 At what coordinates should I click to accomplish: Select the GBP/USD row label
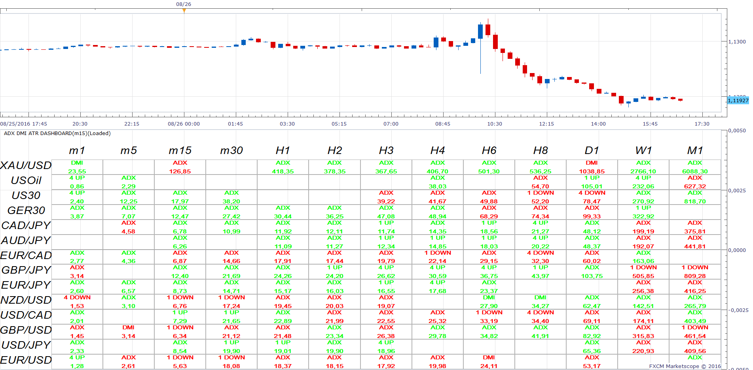(26, 330)
